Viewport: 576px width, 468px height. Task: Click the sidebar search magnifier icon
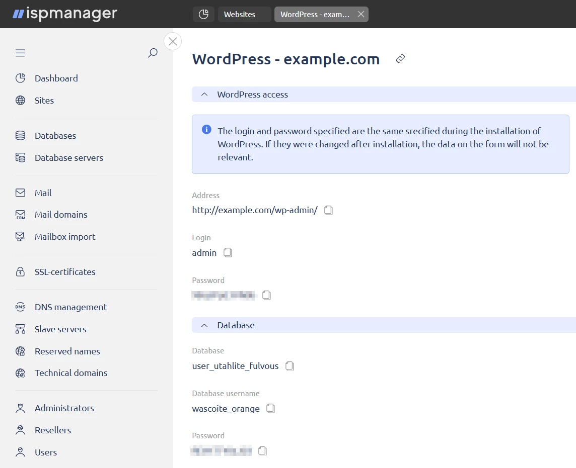(153, 53)
